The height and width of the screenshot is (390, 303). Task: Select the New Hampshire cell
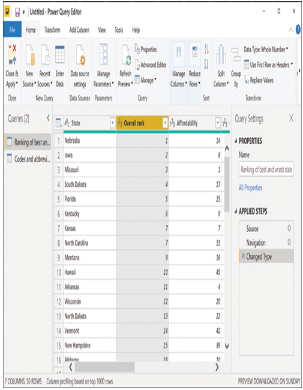pos(89,345)
